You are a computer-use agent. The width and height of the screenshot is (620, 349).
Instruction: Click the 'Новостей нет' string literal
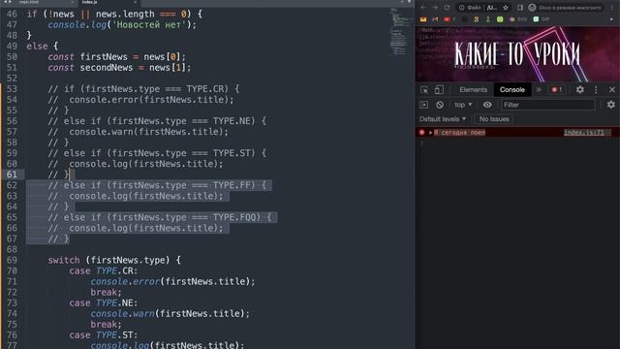coord(149,24)
